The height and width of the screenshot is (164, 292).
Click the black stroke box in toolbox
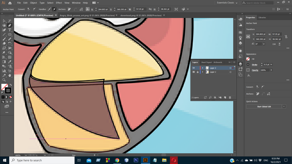pos(8,91)
